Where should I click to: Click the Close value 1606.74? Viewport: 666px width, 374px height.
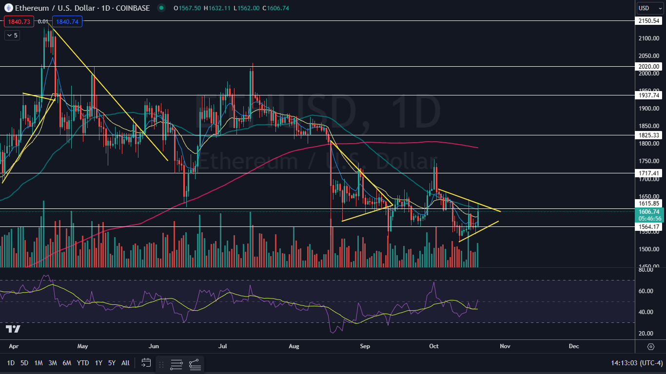(x=278, y=8)
